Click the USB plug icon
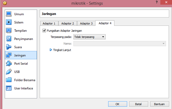This screenshot has width=172, height=109. 9,72
